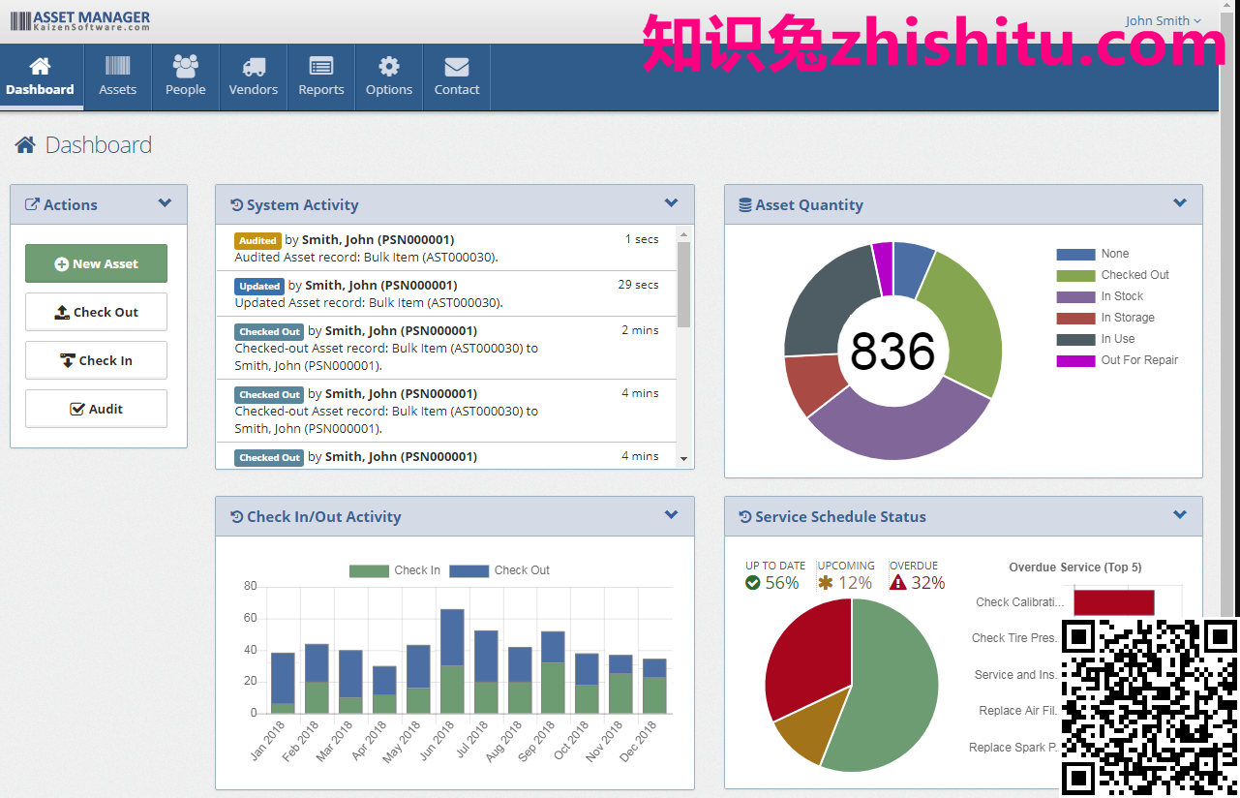Viewport: 1240px width, 798px height.
Task: Toggle the In Use legend swatch
Action: 1075,339
